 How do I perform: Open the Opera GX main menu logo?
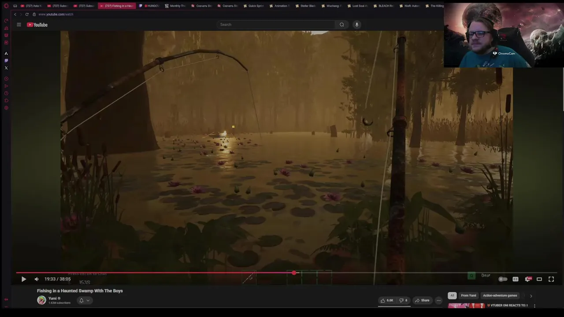point(6,6)
